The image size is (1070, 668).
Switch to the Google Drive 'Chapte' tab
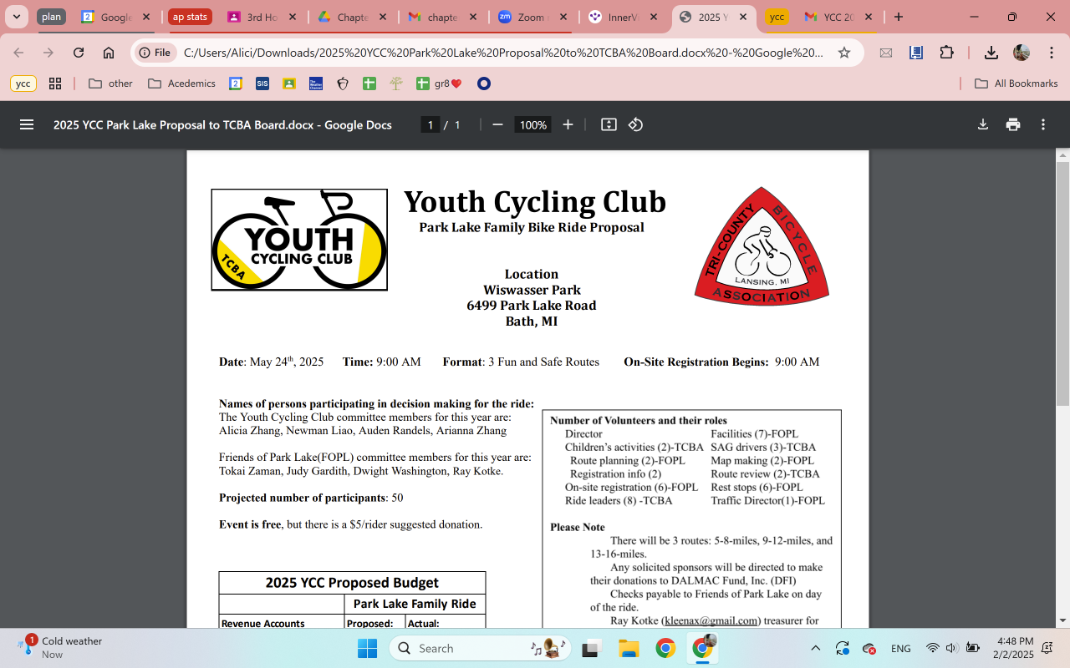click(x=352, y=17)
